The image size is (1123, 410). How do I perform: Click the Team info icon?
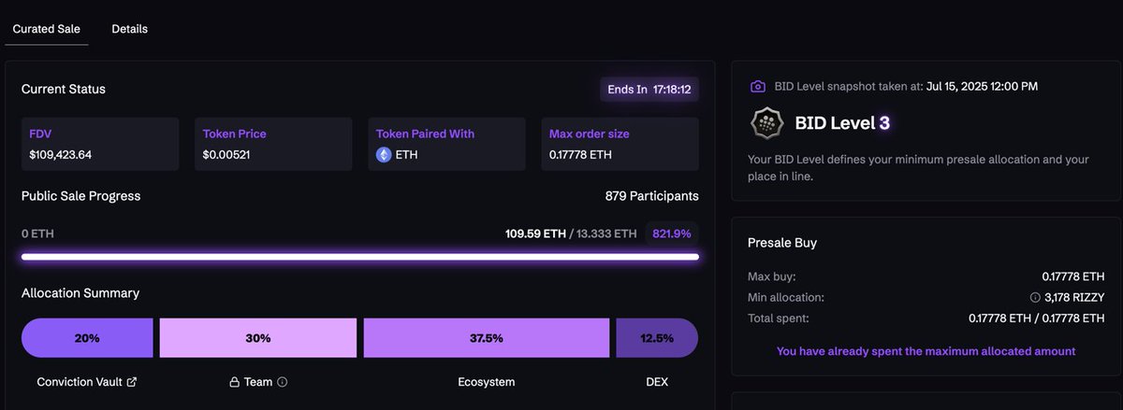[x=283, y=382]
